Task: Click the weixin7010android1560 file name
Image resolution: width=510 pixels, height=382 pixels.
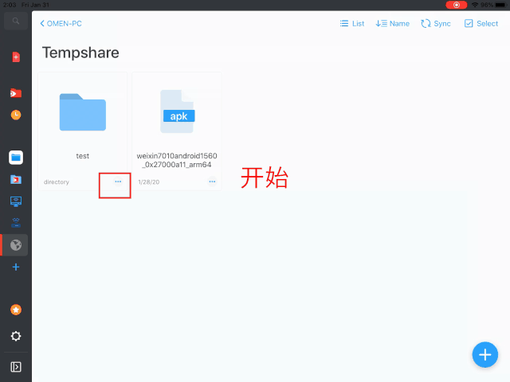Action: pyautogui.click(x=177, y=160)
